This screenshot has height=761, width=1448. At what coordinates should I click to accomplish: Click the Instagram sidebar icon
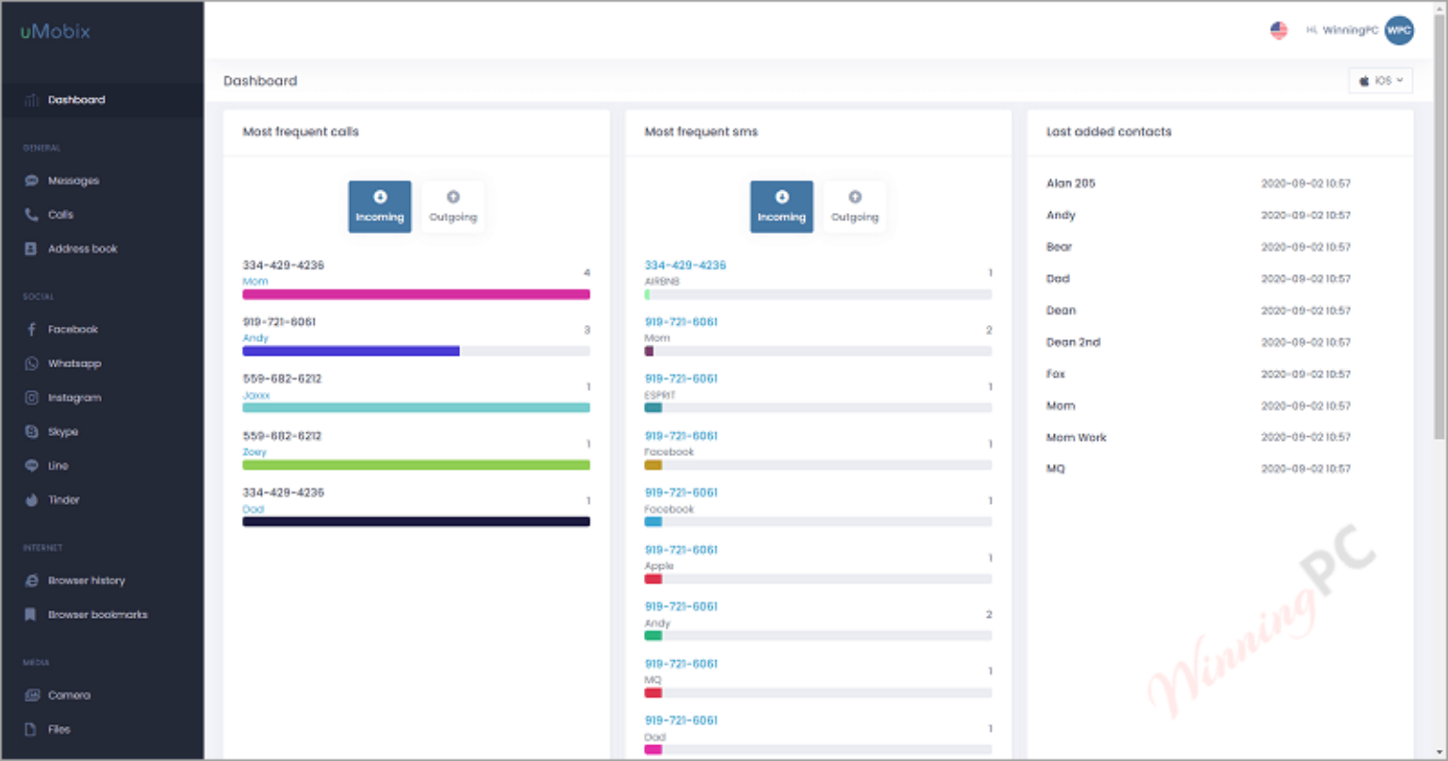31,397
